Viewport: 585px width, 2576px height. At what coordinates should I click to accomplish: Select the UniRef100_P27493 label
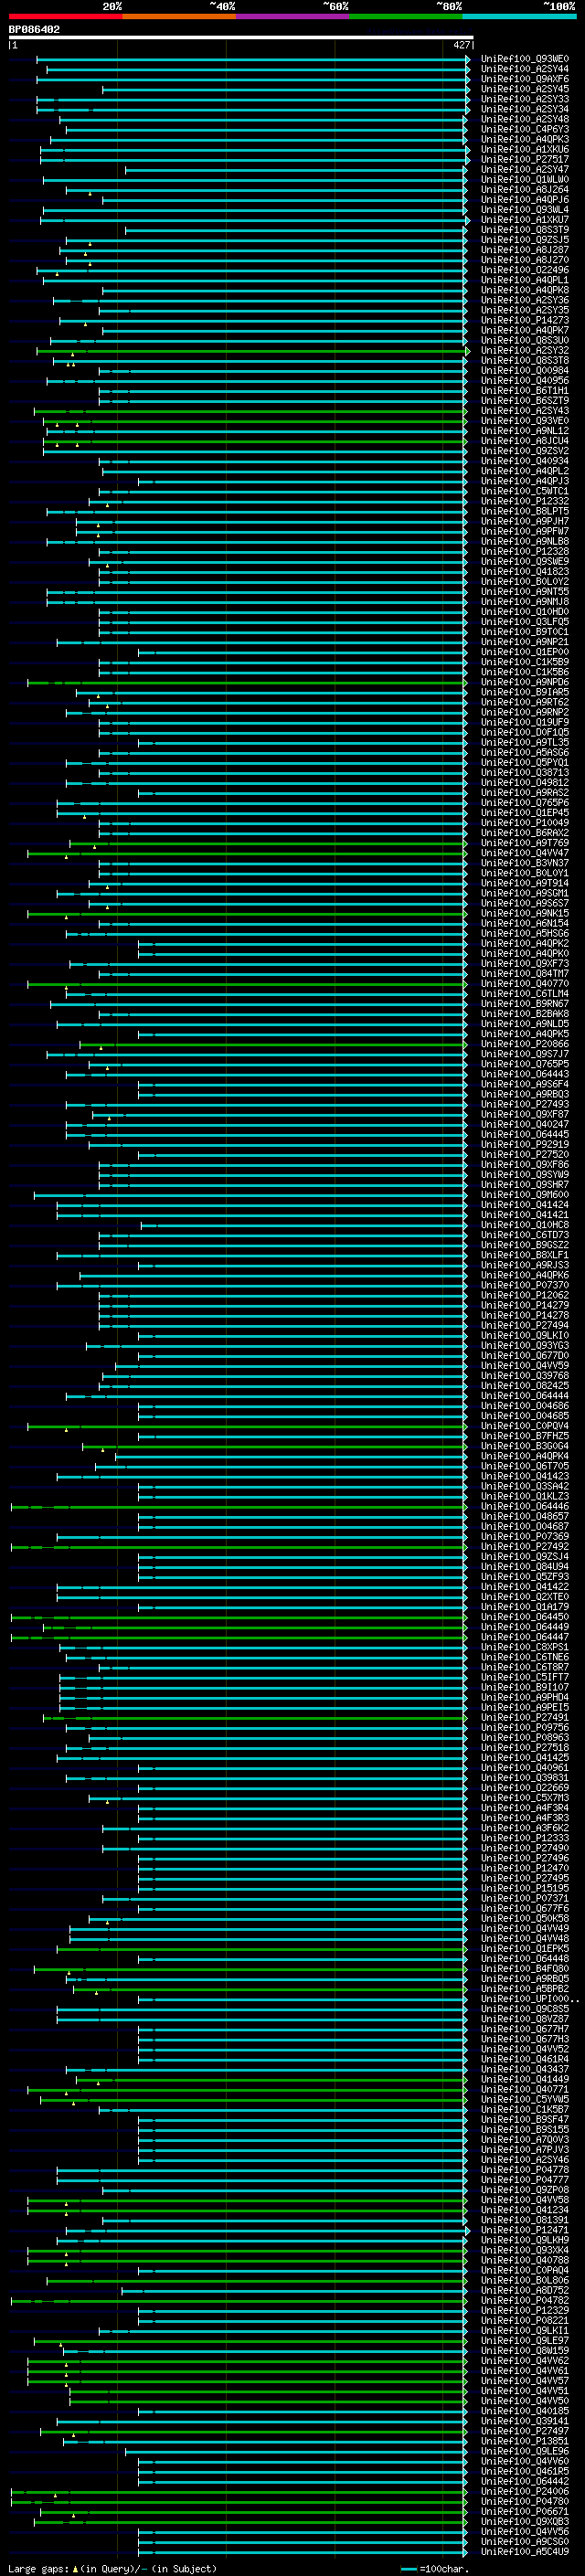525,1105
